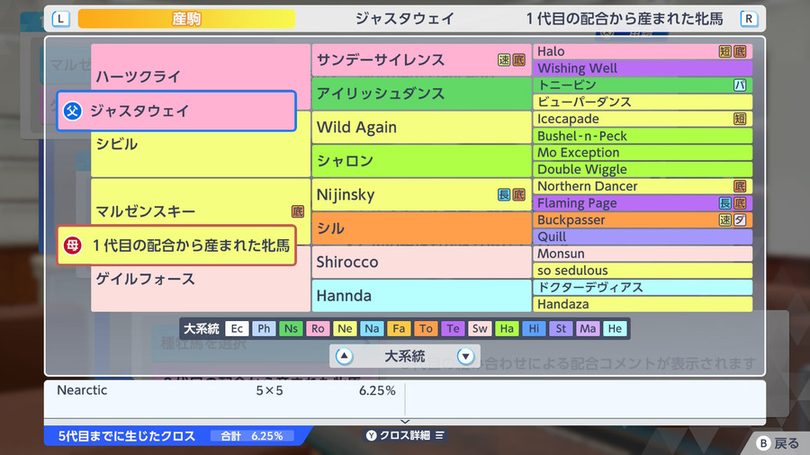Click the down arrow beside 大系統
The width and height of the screenshot is (810, 455).
click(465, 356)
